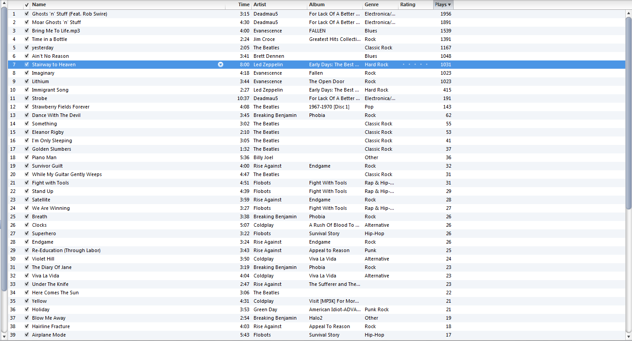Image resolution: width=632 pixels, height=341 pixels.
Task: Set a star rating for Stairway to Heaven
Action: click(x=415, y=64)
